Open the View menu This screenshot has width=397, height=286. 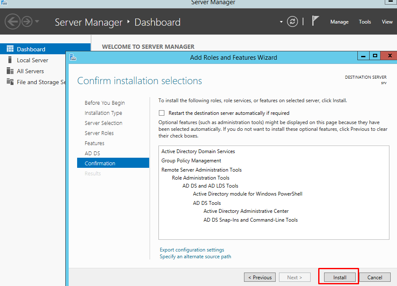point(387,22)
